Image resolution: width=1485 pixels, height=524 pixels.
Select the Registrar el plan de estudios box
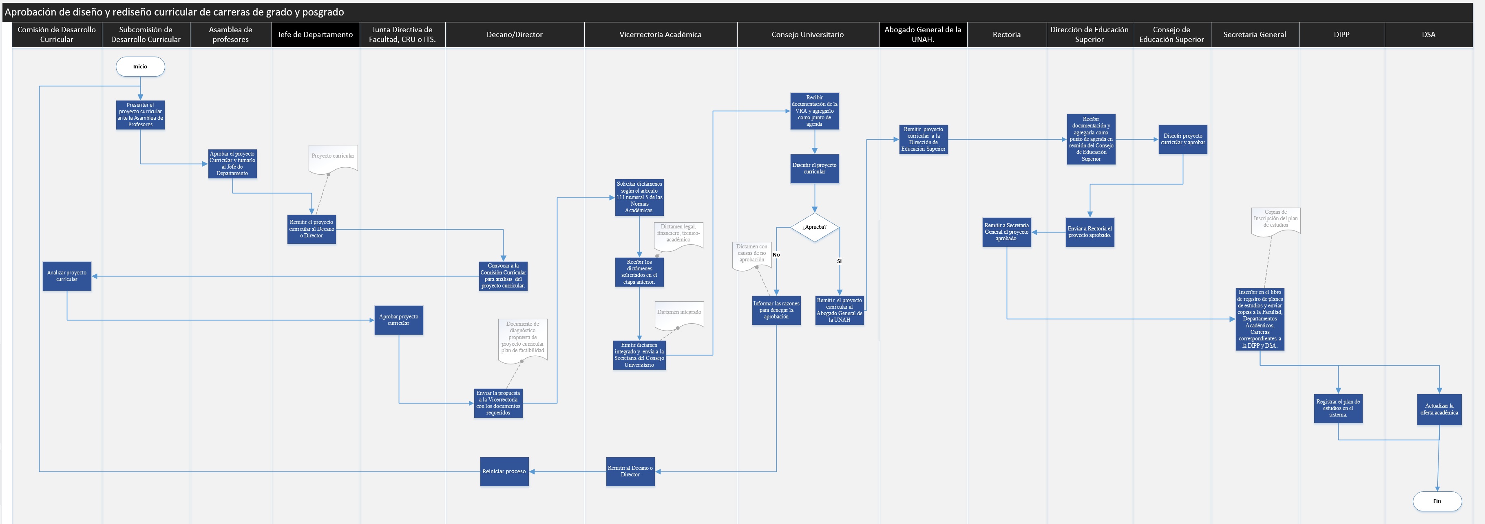[x=1338, y=408]
